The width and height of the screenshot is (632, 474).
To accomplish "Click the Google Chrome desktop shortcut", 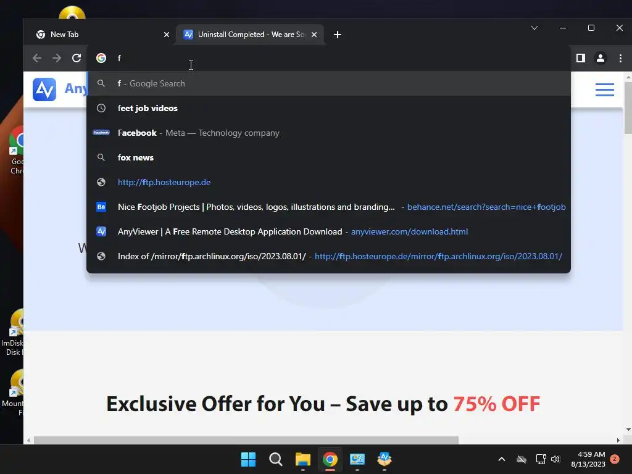I will click(x=16, y=150).
